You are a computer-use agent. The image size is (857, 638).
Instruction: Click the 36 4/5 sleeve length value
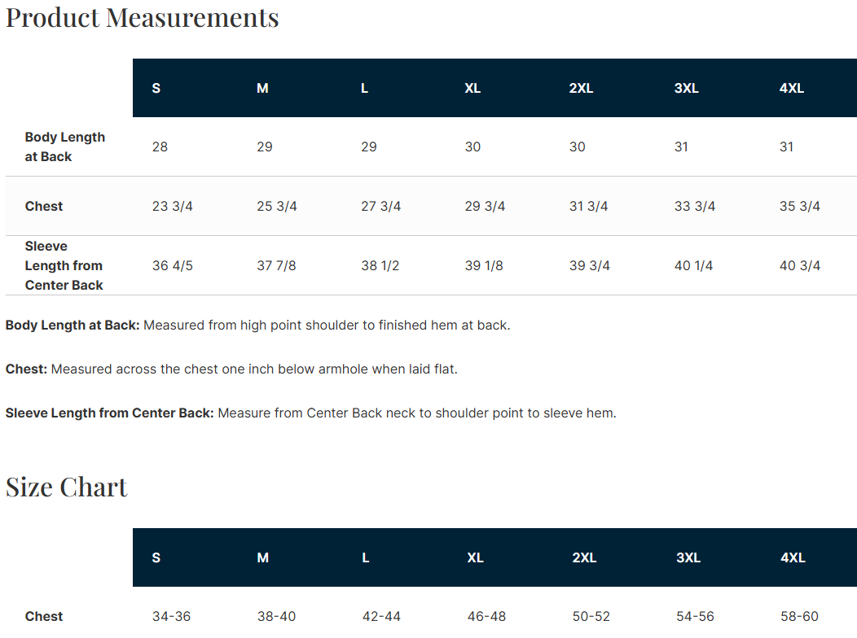pos(173,265)
